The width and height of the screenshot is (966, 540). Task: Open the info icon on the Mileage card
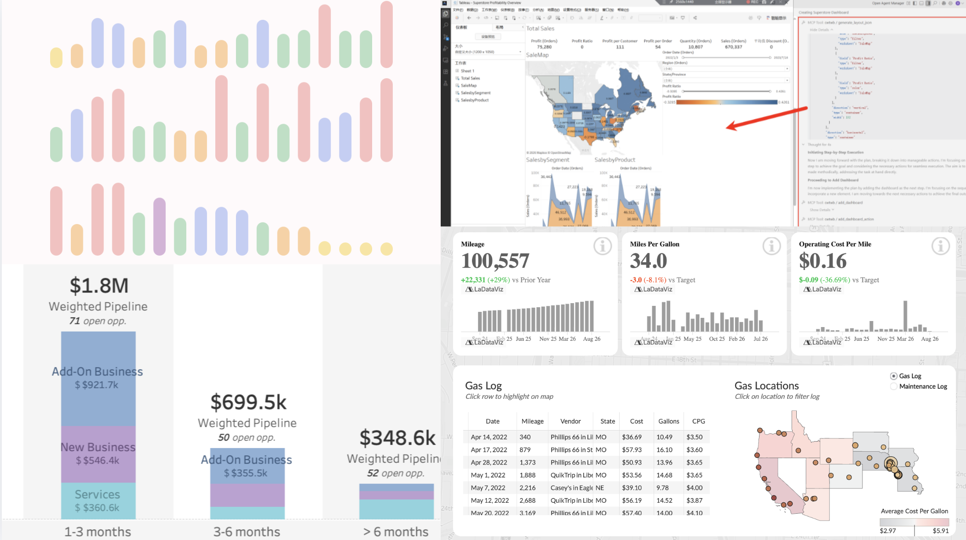pos(602,246)
